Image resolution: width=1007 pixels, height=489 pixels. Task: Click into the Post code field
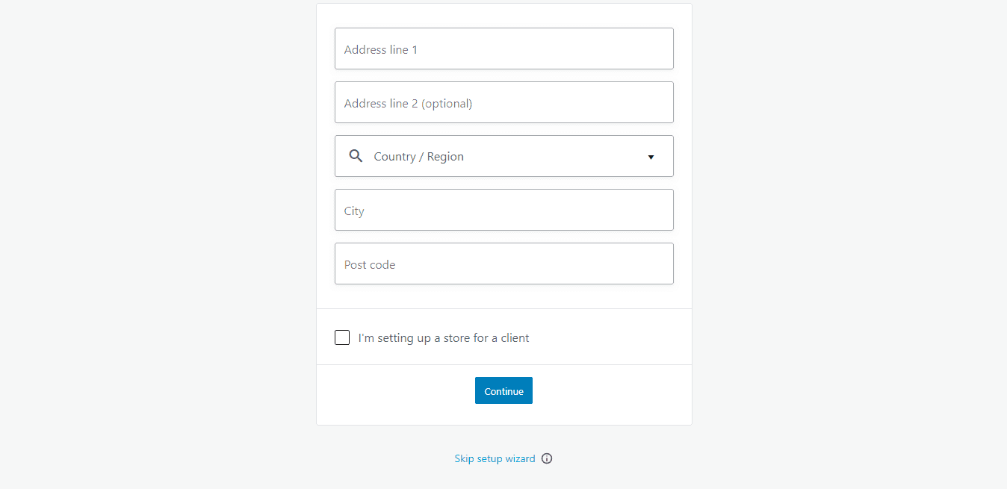[x=503, y=264]
